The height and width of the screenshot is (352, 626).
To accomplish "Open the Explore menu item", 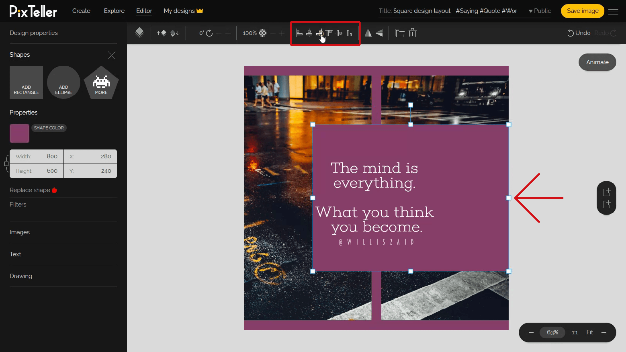I will [114, 11].
